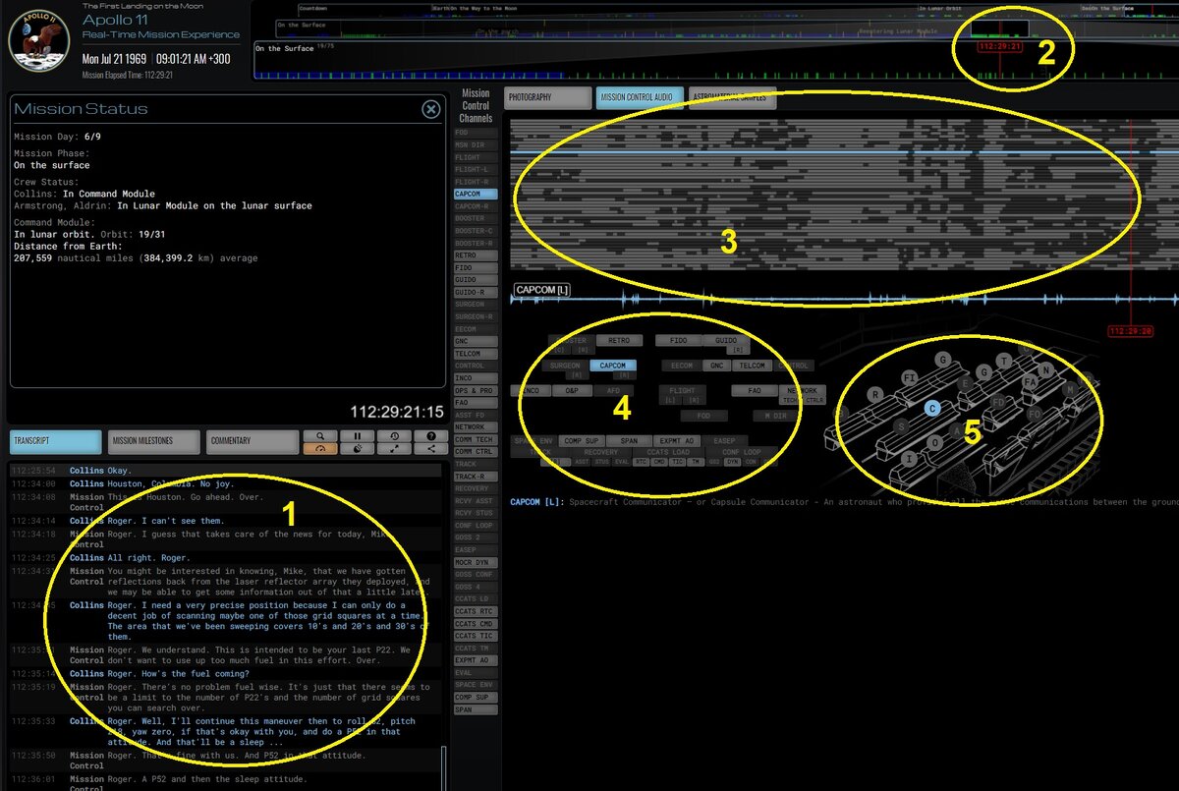Image resolution: width=1179 pixels, height=791 pixels.
Task: Open the Astromaterial Samples tab
Action: point(731,97)
